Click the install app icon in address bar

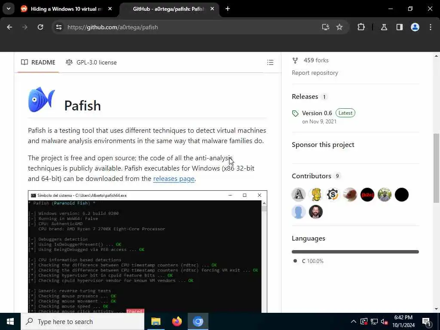[326, 27]
